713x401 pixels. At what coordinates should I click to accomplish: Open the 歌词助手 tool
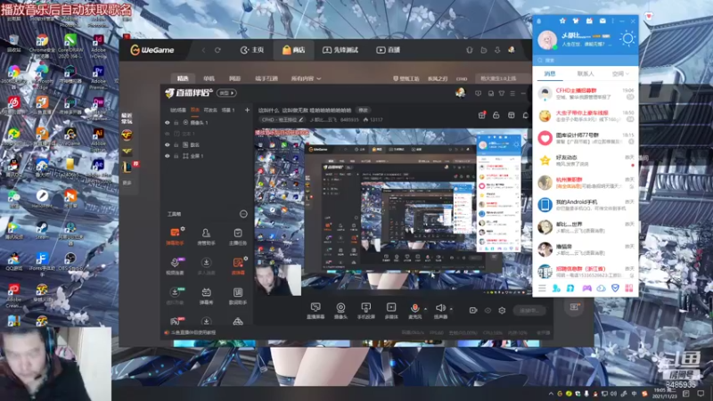[237, 296]
